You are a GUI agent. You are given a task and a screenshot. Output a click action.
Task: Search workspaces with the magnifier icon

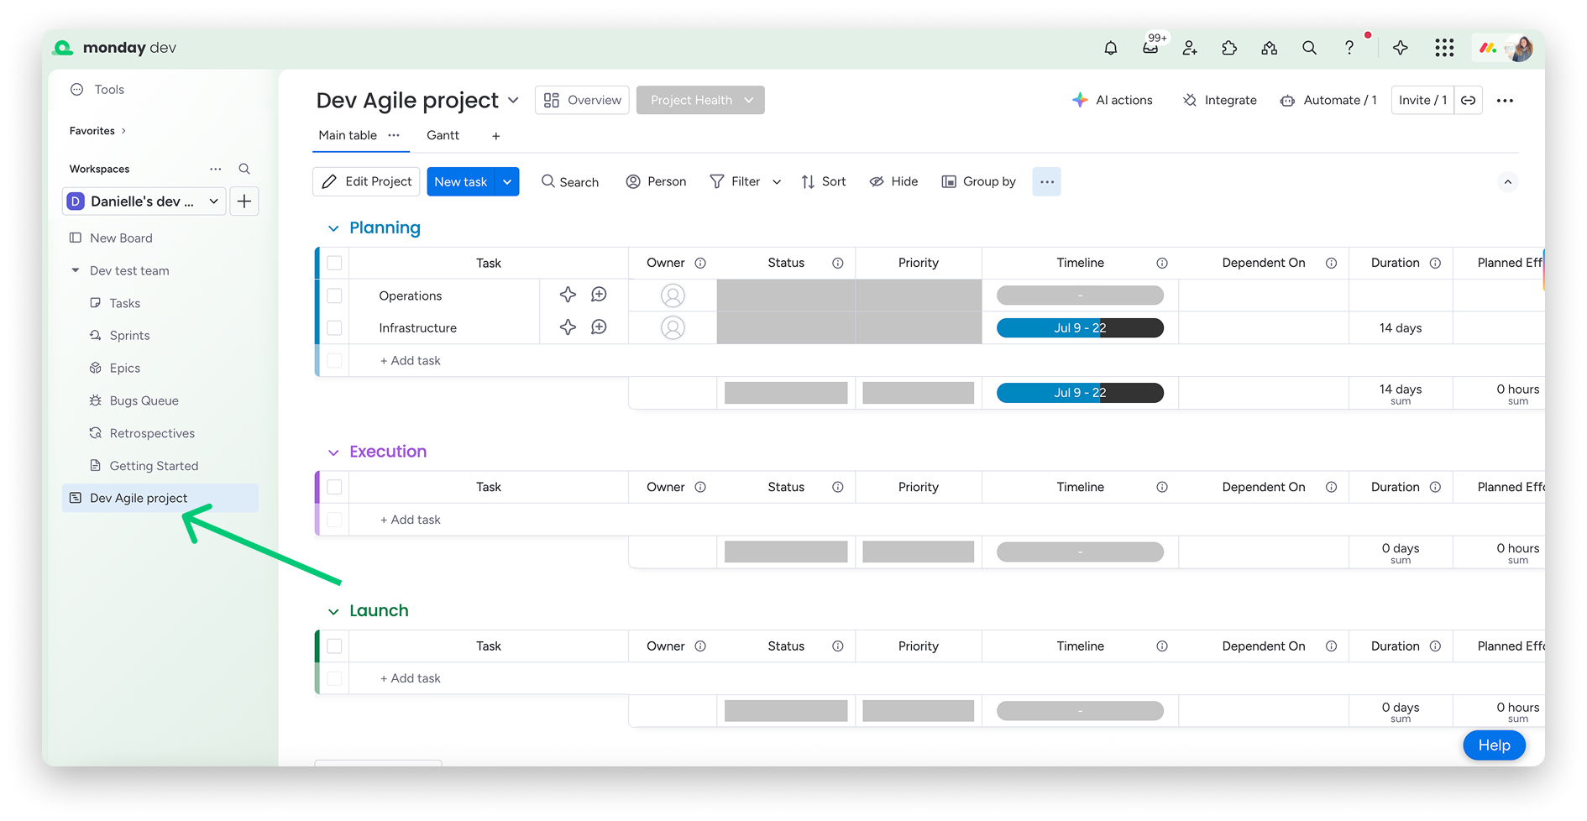tap(244, 169)
